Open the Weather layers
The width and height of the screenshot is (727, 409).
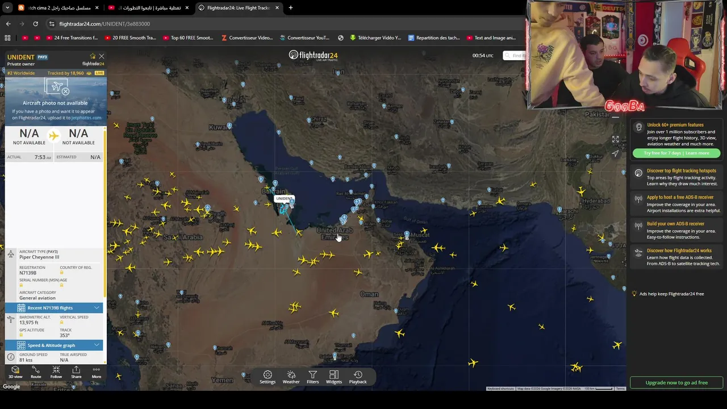pyautogui.click(x=291, y=377)
